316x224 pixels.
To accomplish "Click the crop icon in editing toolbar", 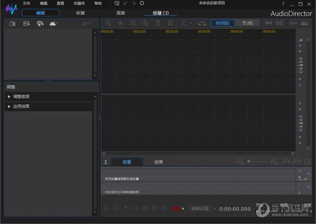I will (x=170, y=23).
